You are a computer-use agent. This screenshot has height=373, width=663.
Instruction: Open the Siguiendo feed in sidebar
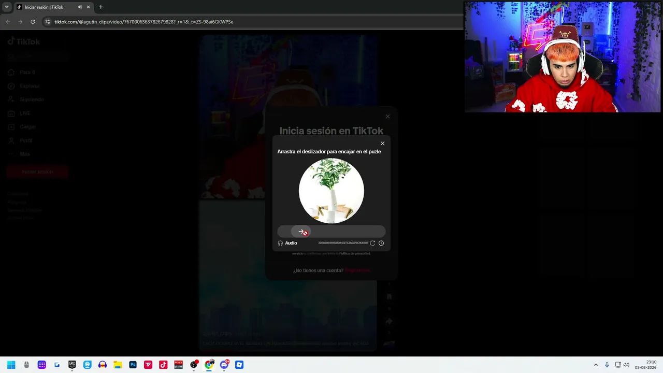click(x=26, y=99)
